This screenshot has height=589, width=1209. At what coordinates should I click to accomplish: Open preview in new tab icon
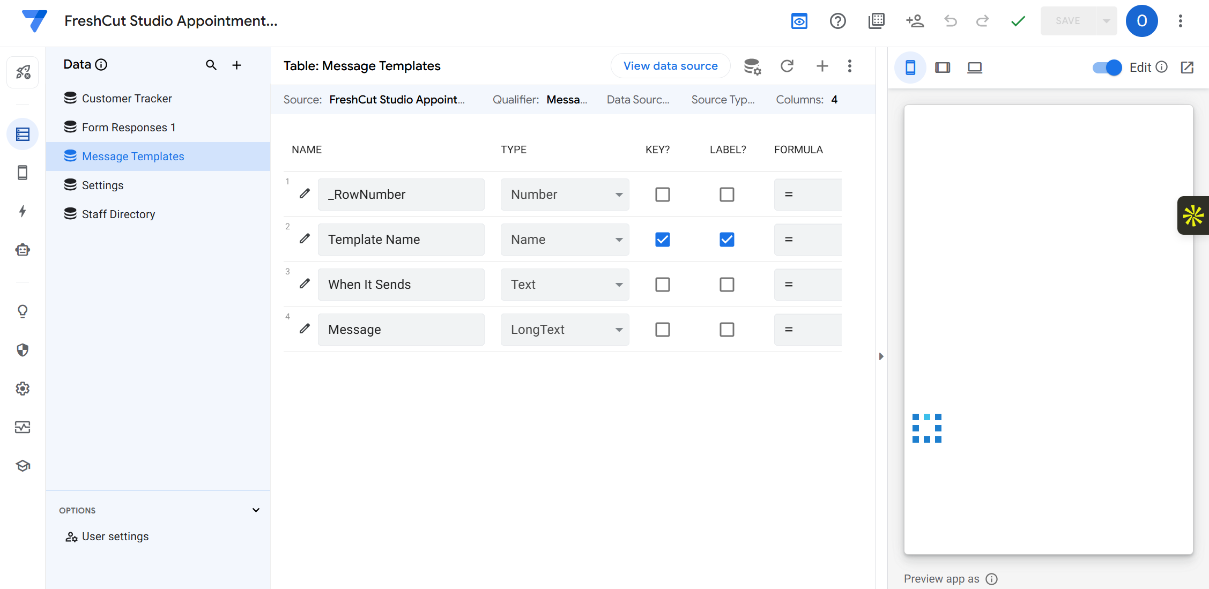point(1187,68)
